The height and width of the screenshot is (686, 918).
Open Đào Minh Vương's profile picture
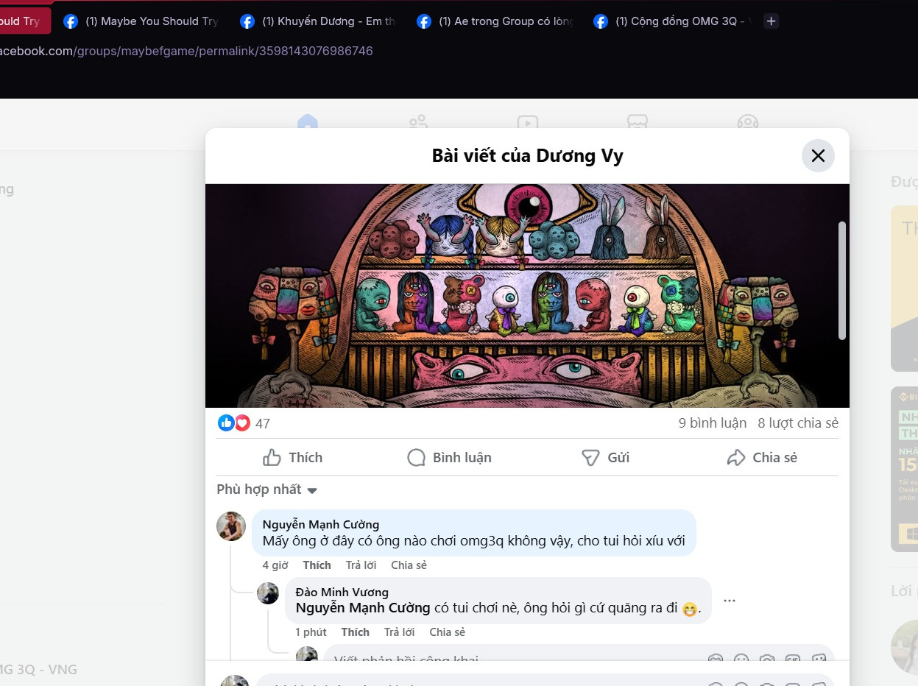tap(268, 593)
